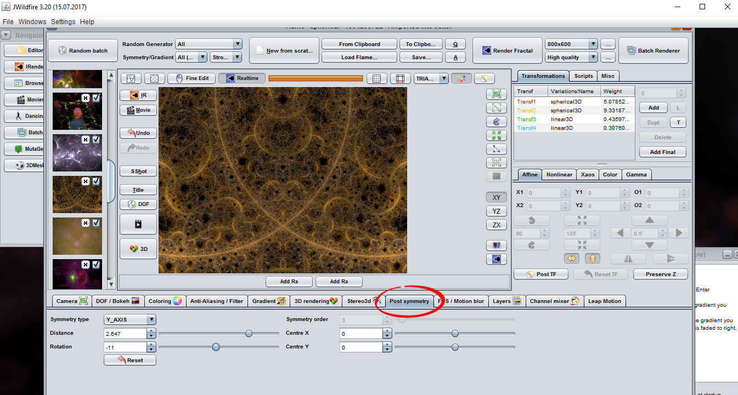Adjust the Centre X slider handle
This screenshot has height=395, width=738.
[x=455, y=333]
